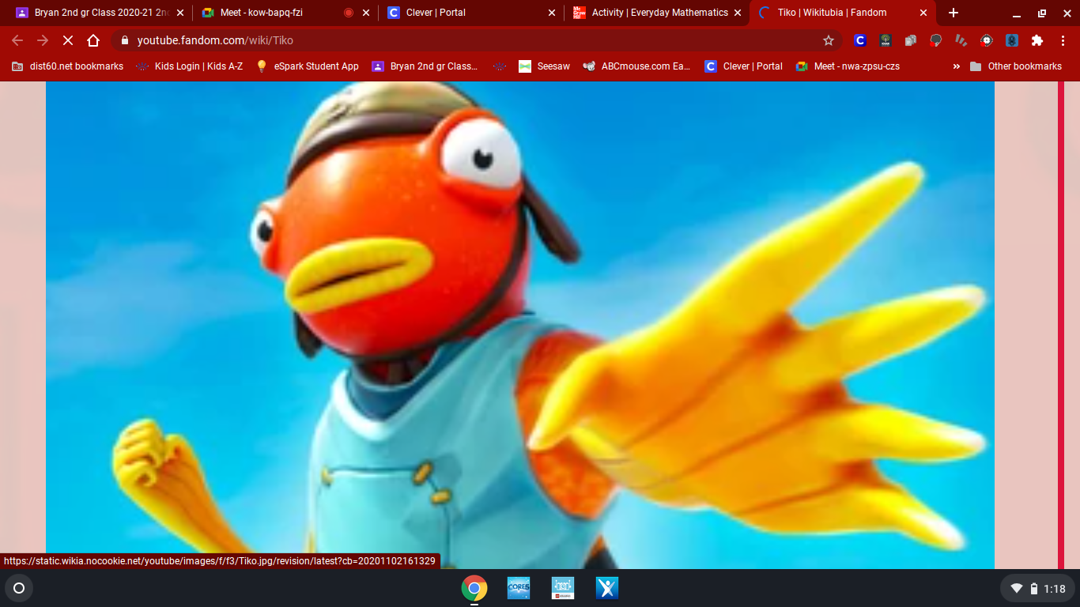Go to the browser home page

93,40
